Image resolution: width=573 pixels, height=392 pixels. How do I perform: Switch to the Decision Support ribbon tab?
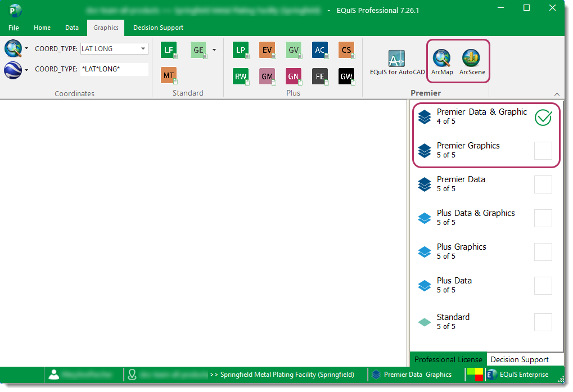coord(158,28)
